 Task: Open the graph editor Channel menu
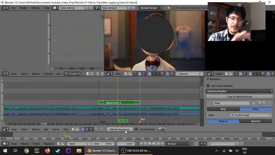pyautogui.click(x=48, y=74)
